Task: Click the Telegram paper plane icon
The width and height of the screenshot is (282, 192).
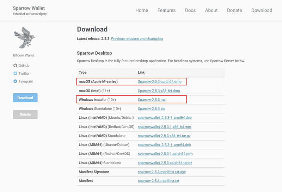Action: 15,81
